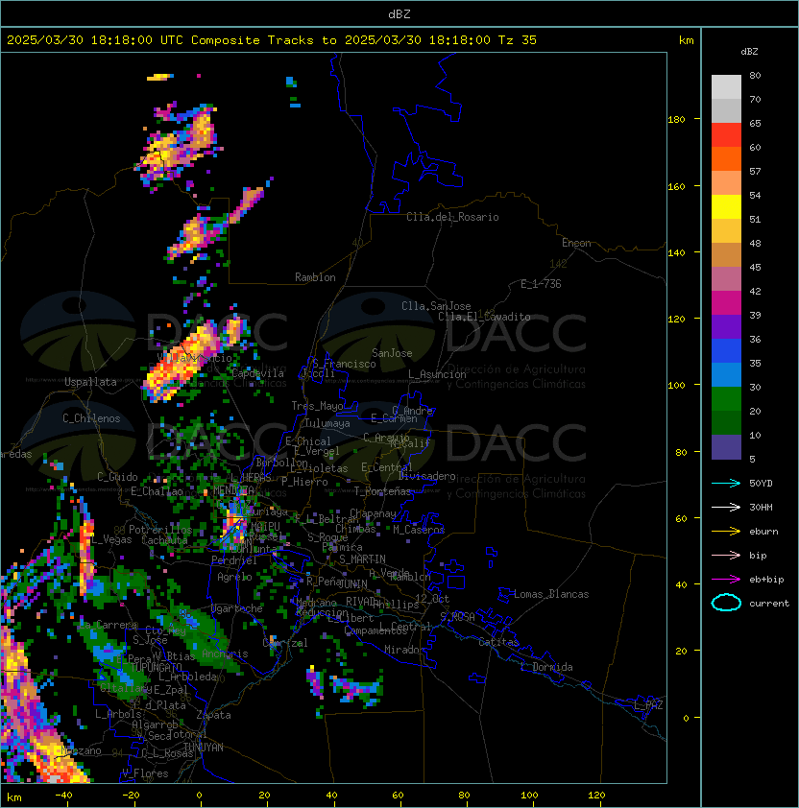Select the orange 57 dBZ legend swatch
The height and width of the screenshot is (808, 799).
[x=726, y=159]
